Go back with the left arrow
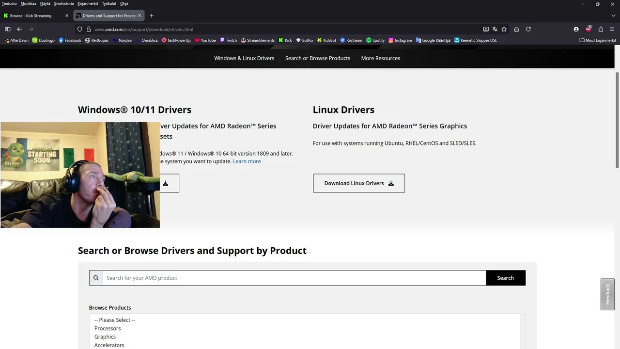This screenshot has width=620, height=349. [19, 29]
